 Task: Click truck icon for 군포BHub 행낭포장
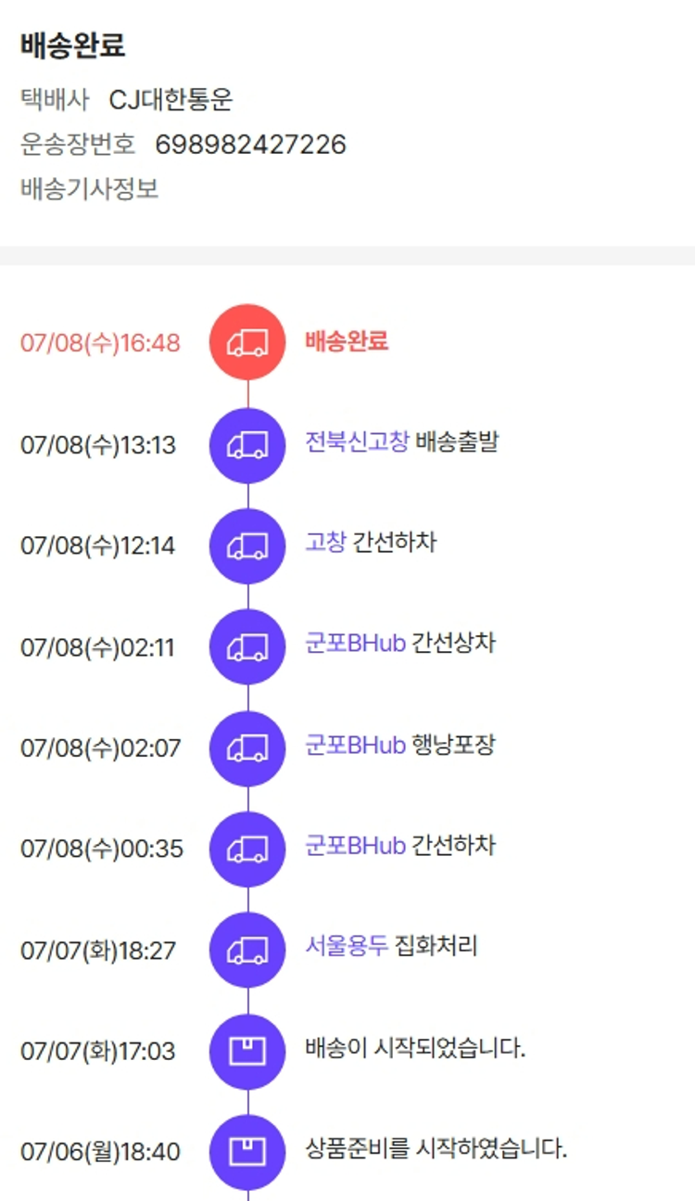247,747
